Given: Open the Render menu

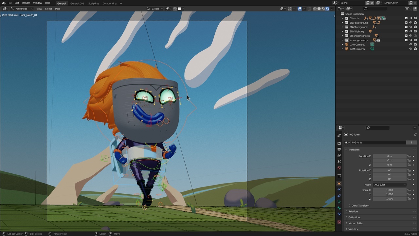Looking at the screenshot, I should pyautogui.click(x=26, y=3).
